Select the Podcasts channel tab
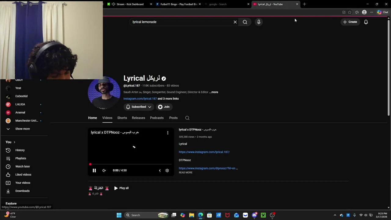This screenshot has width=391, height=220. (x=157, y=118)
